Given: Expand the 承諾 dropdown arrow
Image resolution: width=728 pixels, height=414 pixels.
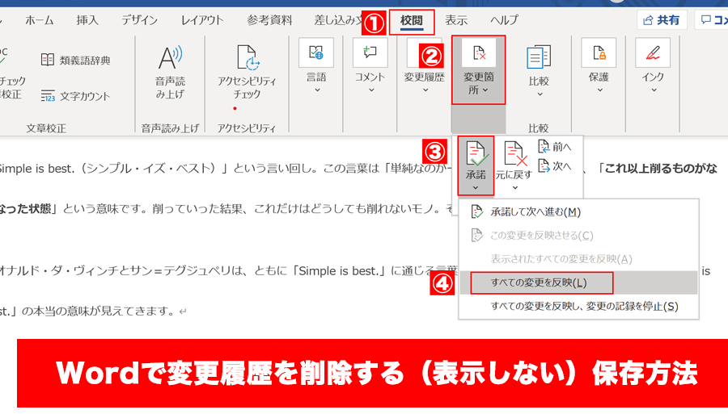Looking at the screenshot, I should click(x=476, y=188).
